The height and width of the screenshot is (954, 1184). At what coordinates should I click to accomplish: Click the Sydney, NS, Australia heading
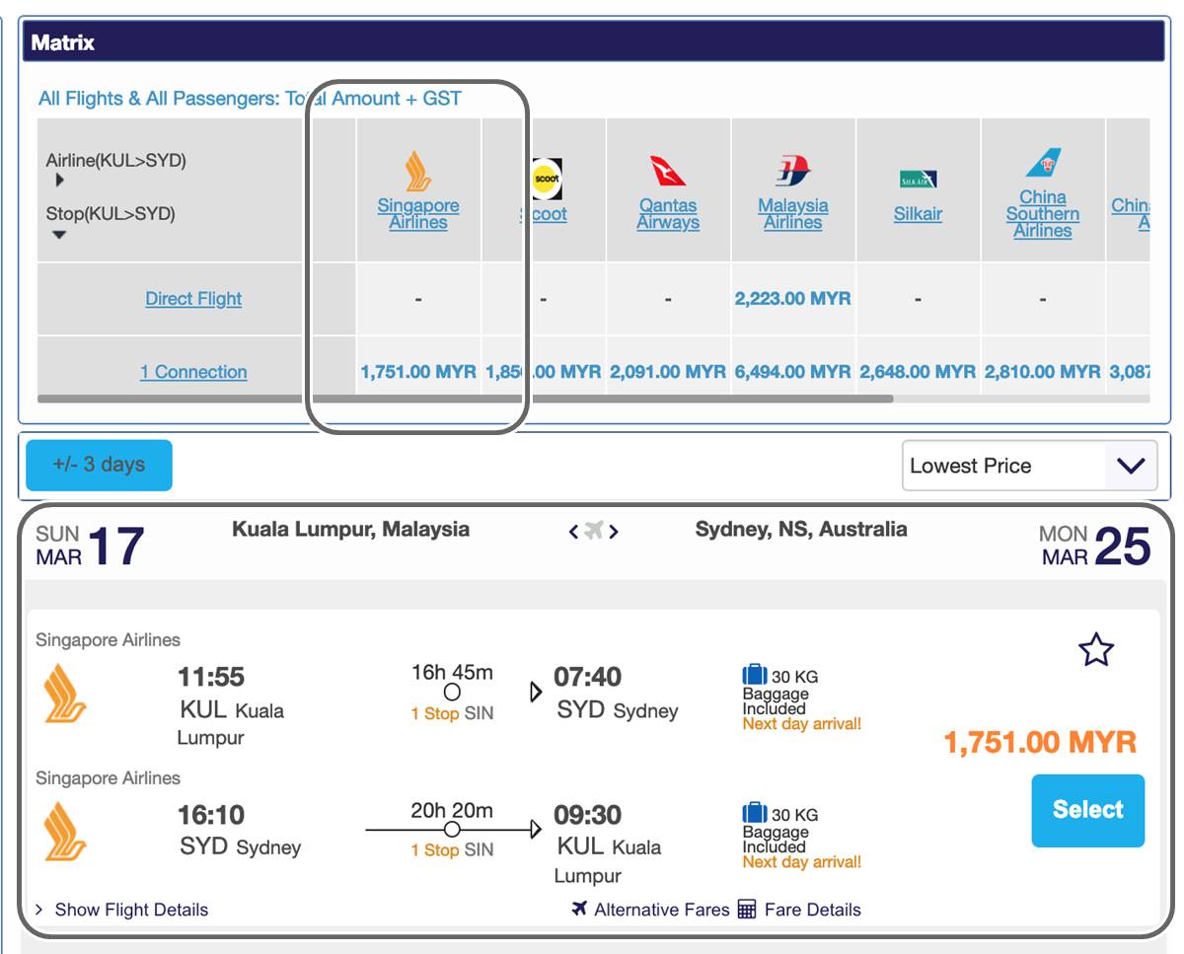(x=801, y=530)
